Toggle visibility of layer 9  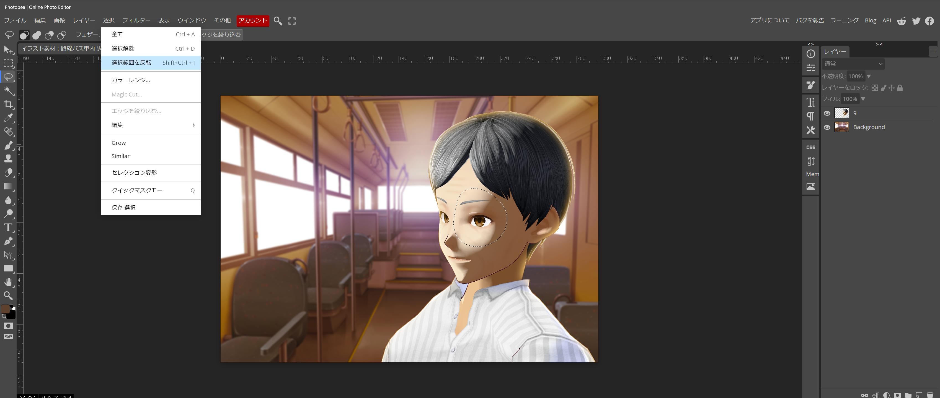[827, 113]
